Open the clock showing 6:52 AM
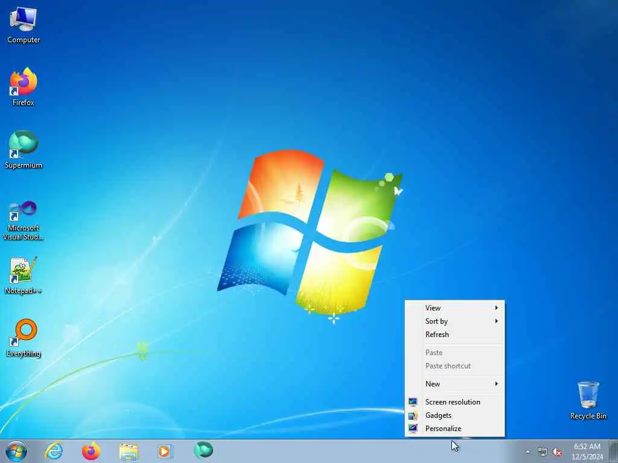Viewport: 618px width, 463px height. 587,452
